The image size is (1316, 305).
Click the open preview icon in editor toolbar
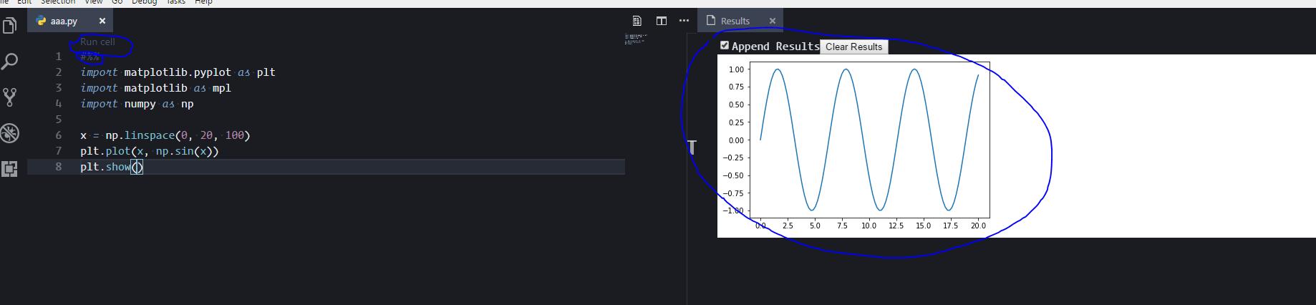point(637,21)
